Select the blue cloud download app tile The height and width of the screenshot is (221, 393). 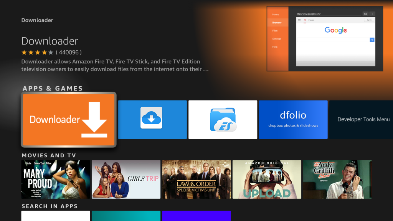click(152, 120)
